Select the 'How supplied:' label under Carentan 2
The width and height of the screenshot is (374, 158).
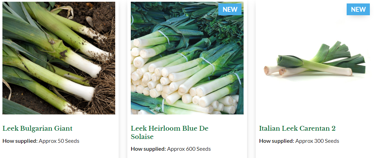277,141
